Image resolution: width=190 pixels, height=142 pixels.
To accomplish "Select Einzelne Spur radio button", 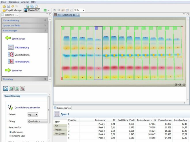I will tap(11, 136).
